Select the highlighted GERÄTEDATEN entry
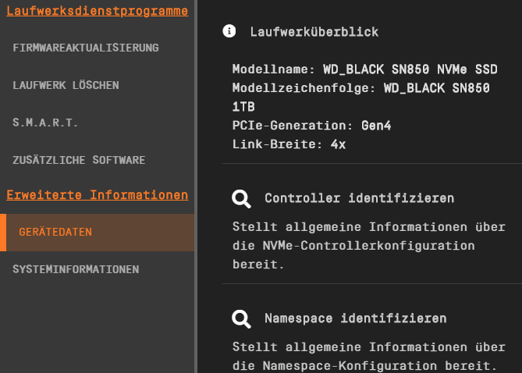This screenshot has width=522, height=373. click(x=98, y=233)
